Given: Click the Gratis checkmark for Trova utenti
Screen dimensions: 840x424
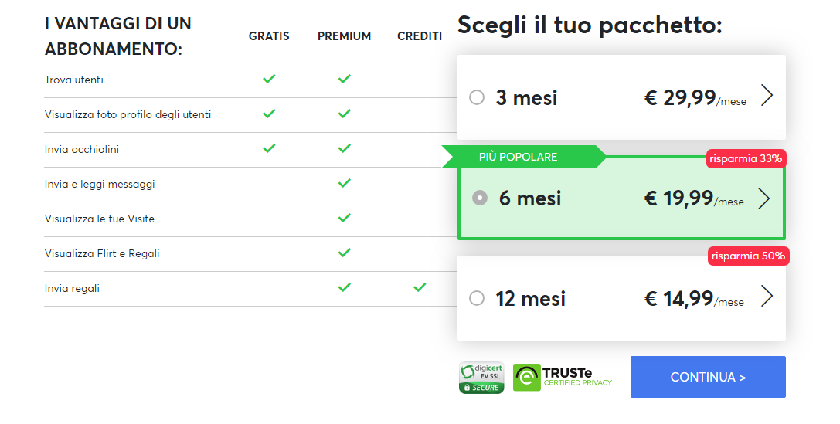Looking at the screenshot, I should point(269,79).
